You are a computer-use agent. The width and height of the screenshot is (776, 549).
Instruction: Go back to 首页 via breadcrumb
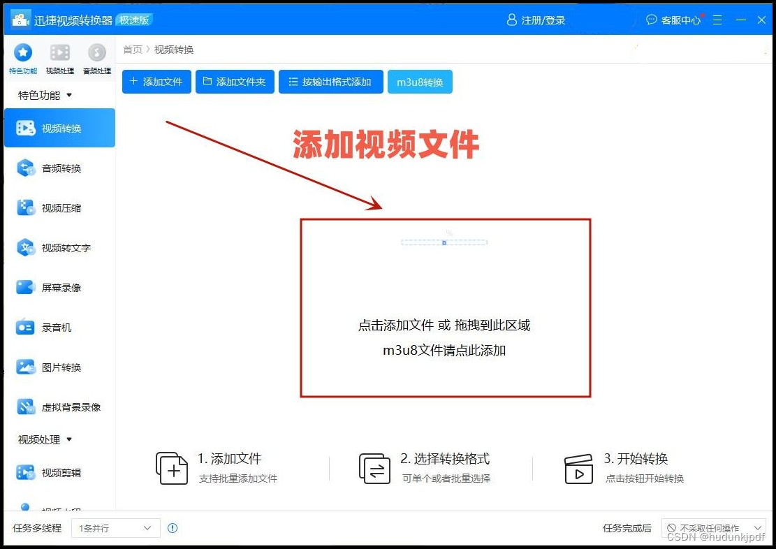pos(132,49)
